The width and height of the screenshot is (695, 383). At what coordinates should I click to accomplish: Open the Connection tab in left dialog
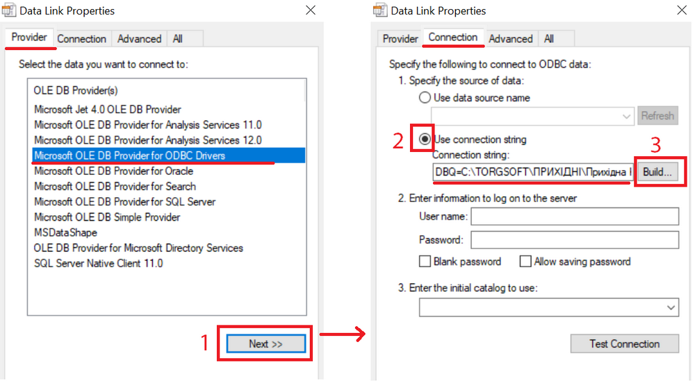coord(81,39)
